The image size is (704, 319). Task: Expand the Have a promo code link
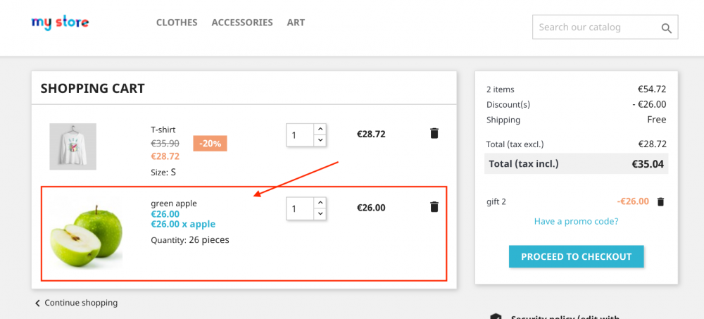pos(576,221)
